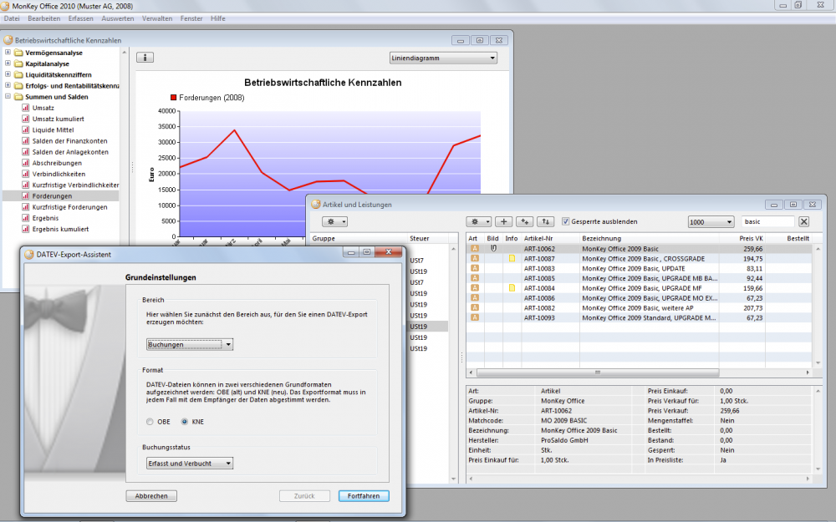Open the Liniendiagramm chart type dropdown
This screenshot has height=522, width=836.
click(x=443, y=58)
